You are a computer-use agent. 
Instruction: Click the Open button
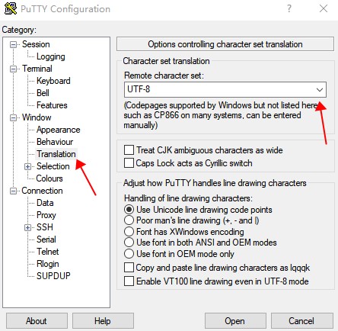235,321
